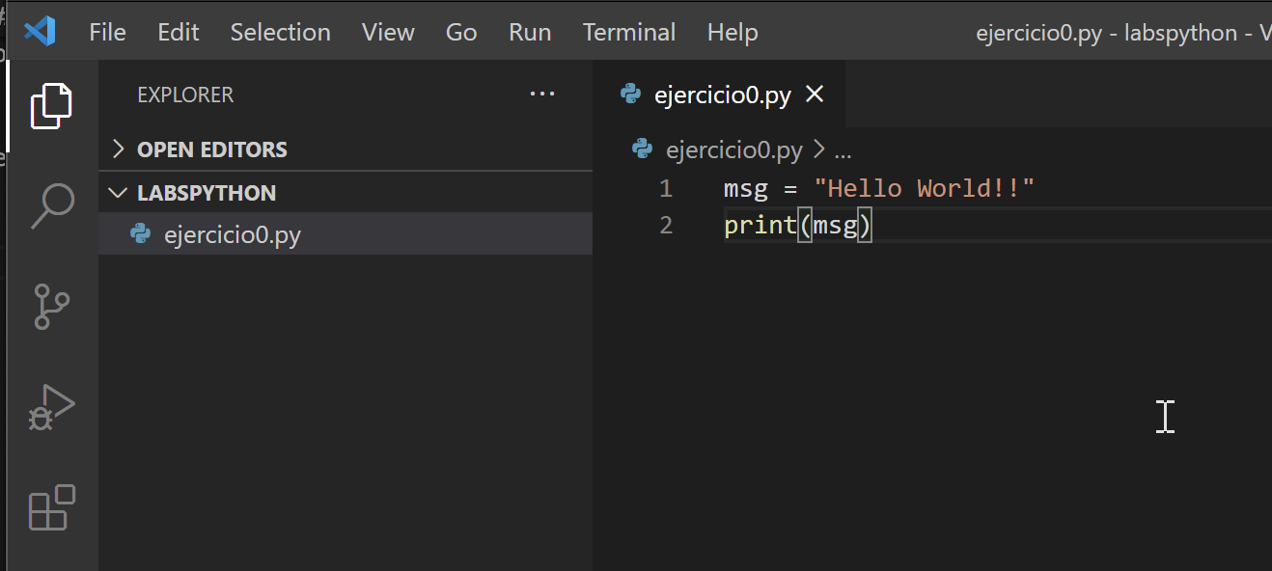Click line 2 containing print(msg)
Image resolution: width=1272 pixels, height=571 pixels.
point(797,224)
